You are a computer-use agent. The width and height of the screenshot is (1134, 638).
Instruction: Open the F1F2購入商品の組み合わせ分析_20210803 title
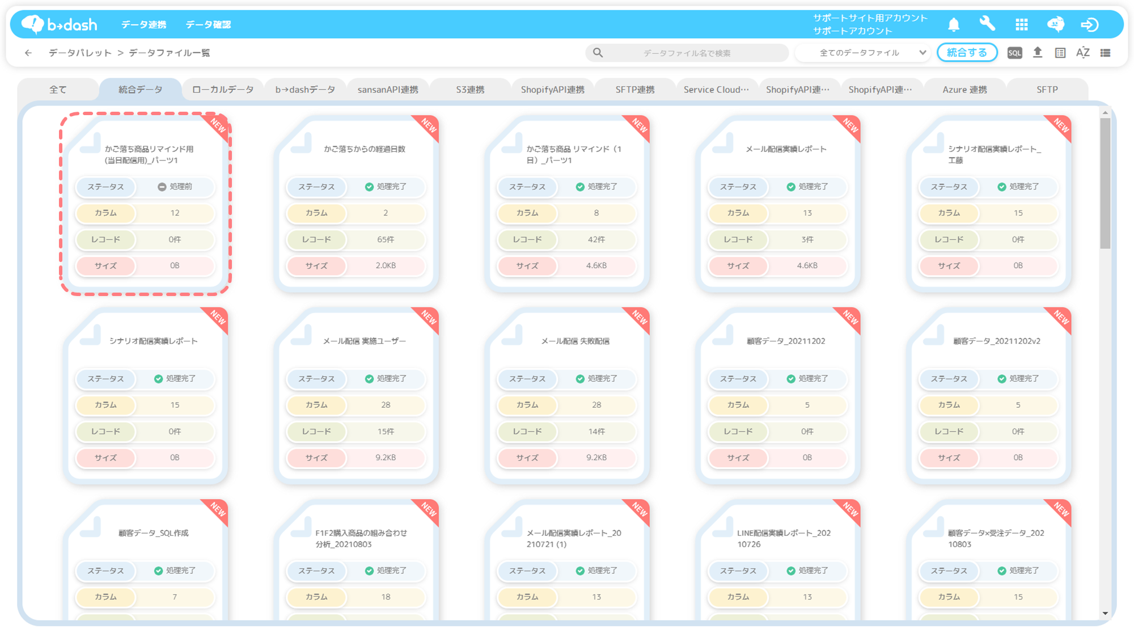(x=361, y=538)
